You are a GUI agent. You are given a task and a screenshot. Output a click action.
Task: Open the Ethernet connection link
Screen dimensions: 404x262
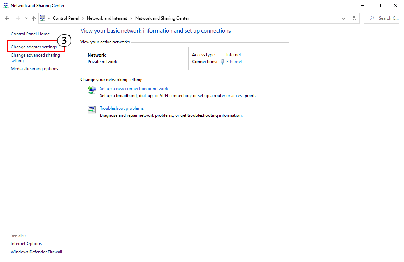coord(234,62)
